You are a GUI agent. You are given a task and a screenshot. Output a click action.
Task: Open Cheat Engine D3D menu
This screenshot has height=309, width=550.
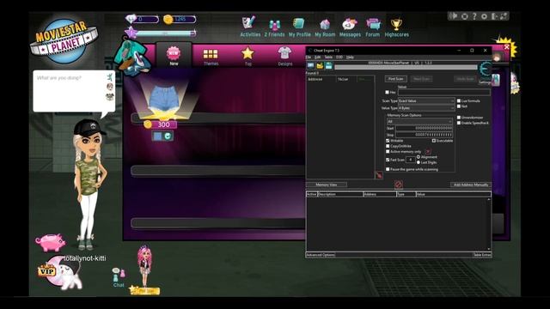[339, 58]
